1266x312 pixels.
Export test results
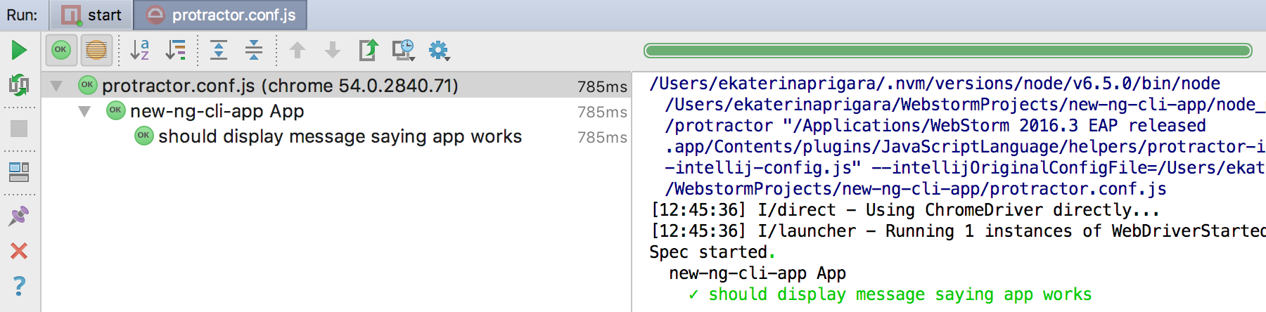[x=368, y=50]
